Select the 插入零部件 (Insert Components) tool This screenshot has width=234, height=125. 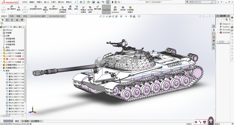(12, 8)
